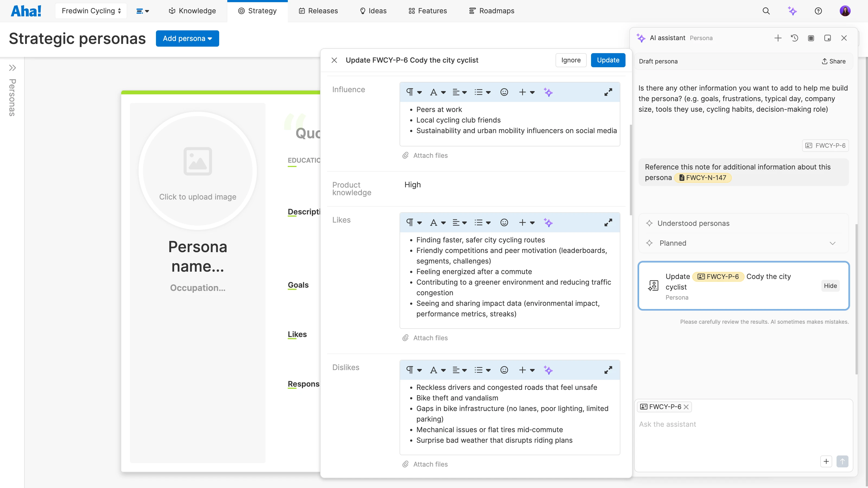The image size is (868, 488).
Task: Start a new AI assistant chat
Action: [778, 38]
